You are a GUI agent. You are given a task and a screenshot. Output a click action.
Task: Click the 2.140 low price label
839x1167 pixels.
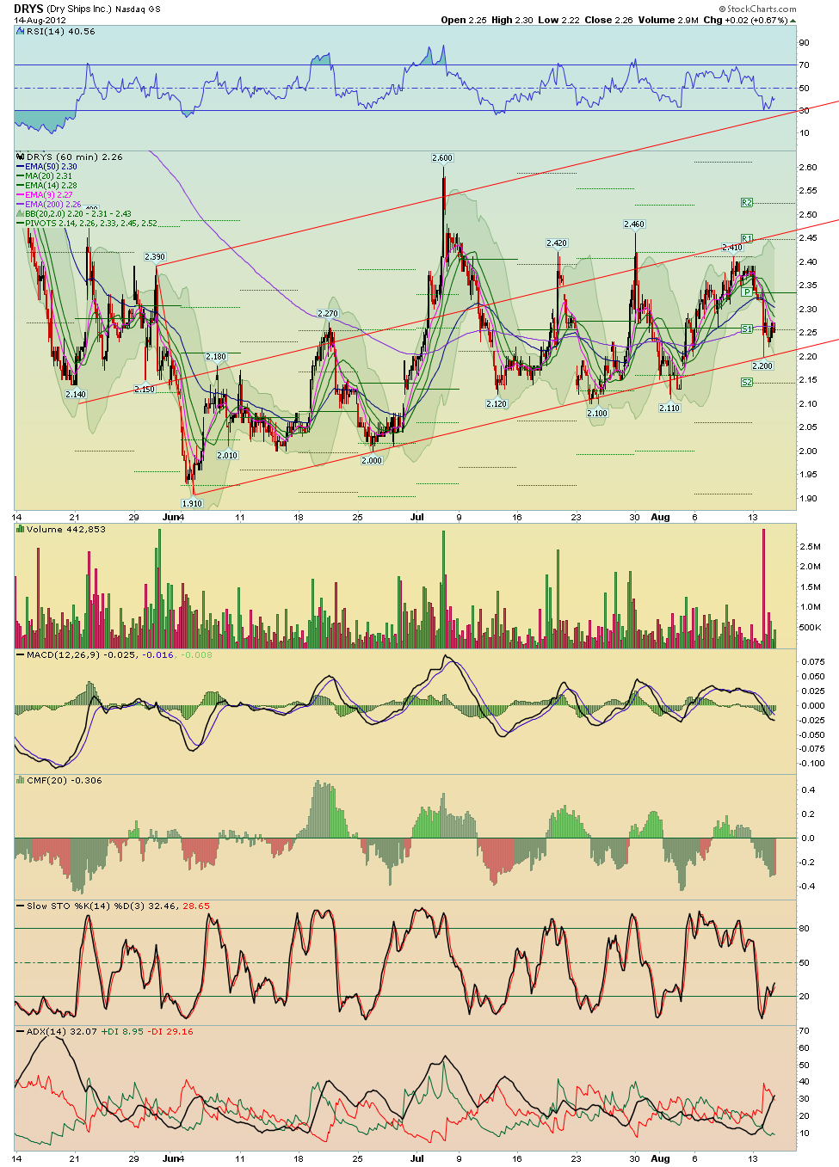coord(75,394)
